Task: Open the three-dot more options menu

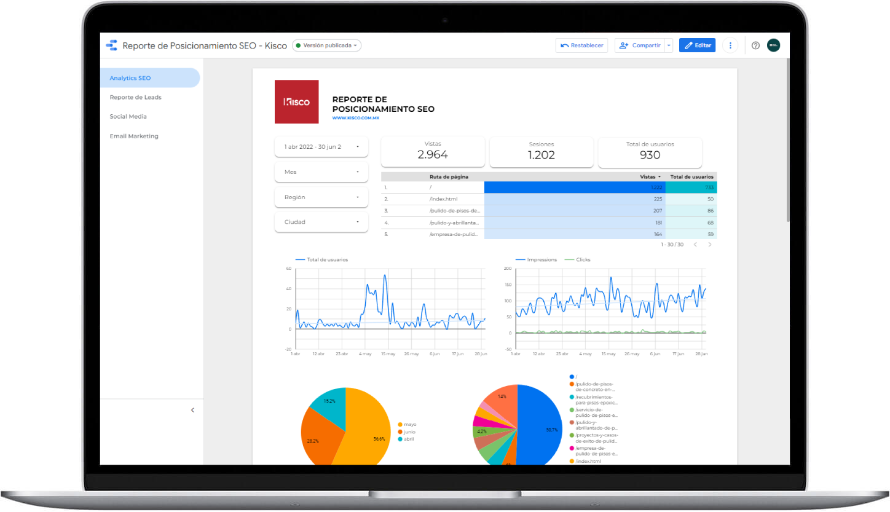Action: point(730,45)
